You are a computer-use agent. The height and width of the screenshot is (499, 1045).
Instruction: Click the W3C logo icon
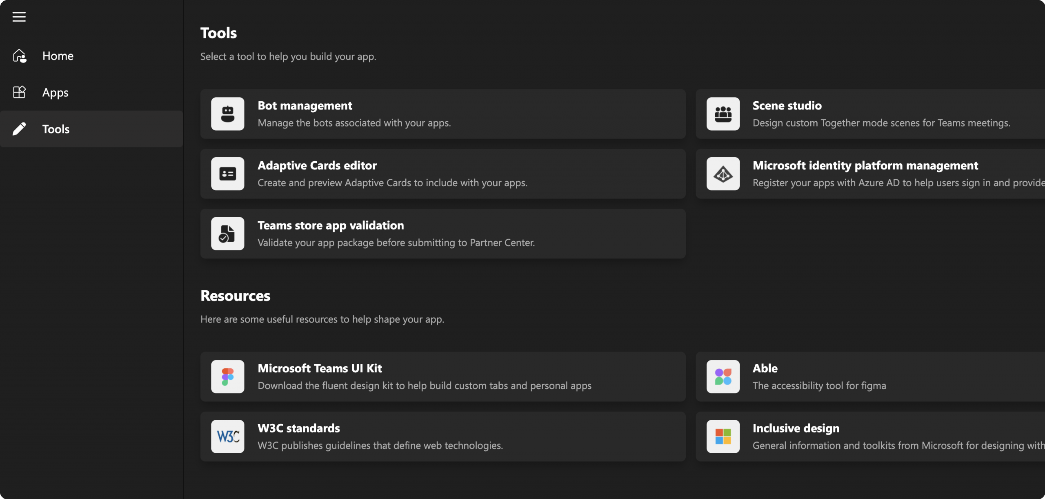(x=228, y=437)
